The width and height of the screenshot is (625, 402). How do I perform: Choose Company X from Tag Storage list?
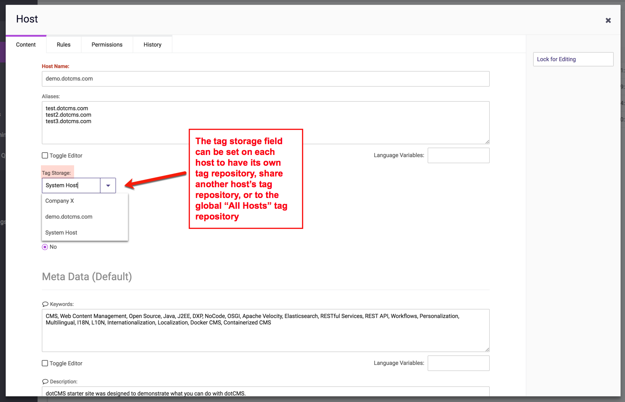[60, 201]
